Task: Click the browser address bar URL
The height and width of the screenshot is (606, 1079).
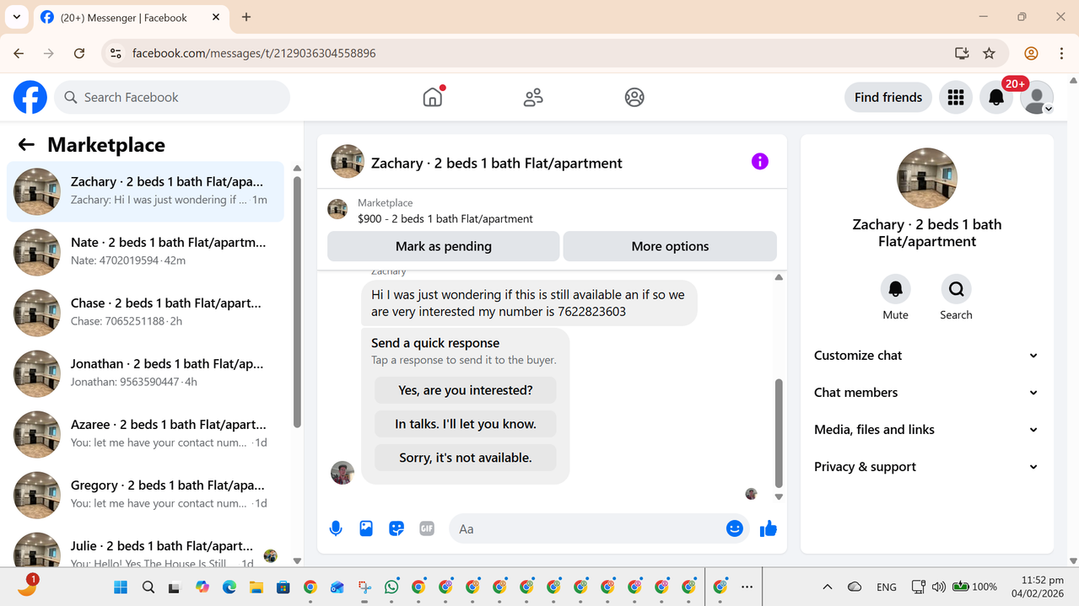Action: pos(254,53)
